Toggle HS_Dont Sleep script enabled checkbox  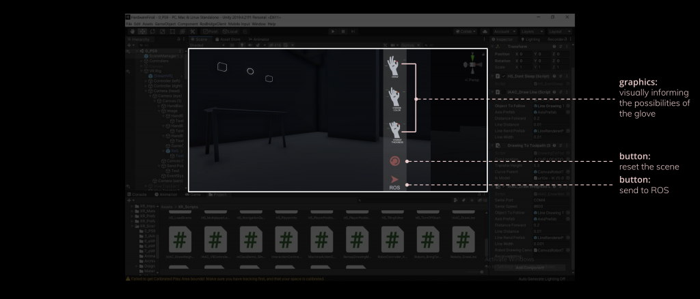504,76
